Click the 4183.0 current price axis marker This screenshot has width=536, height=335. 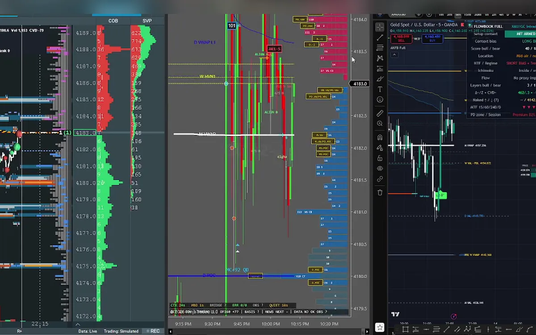(x=360, y=84)
